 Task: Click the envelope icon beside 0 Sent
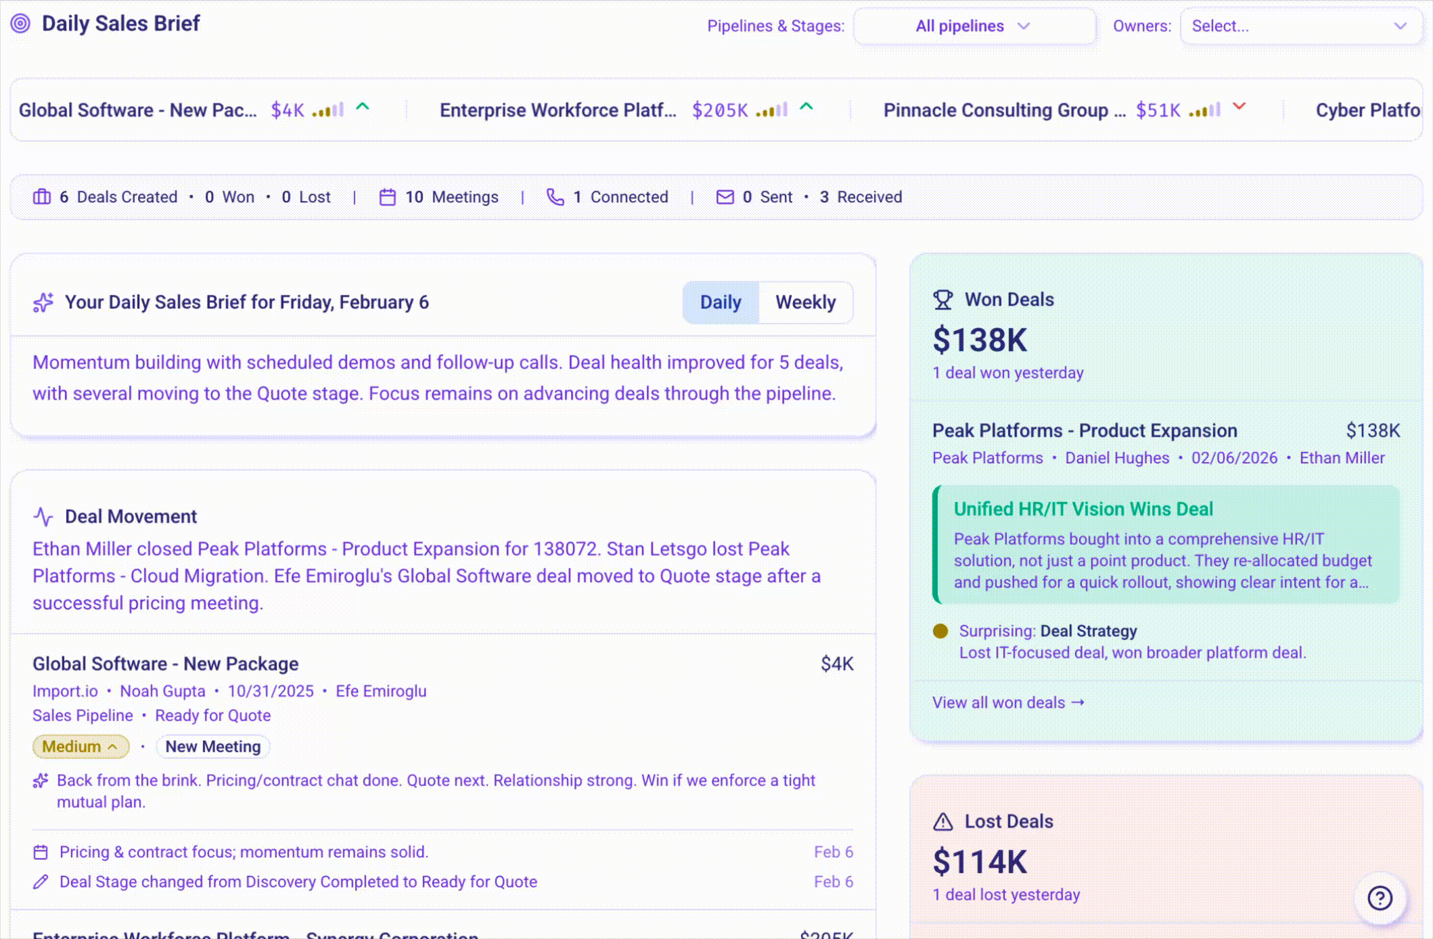point(725,197)
